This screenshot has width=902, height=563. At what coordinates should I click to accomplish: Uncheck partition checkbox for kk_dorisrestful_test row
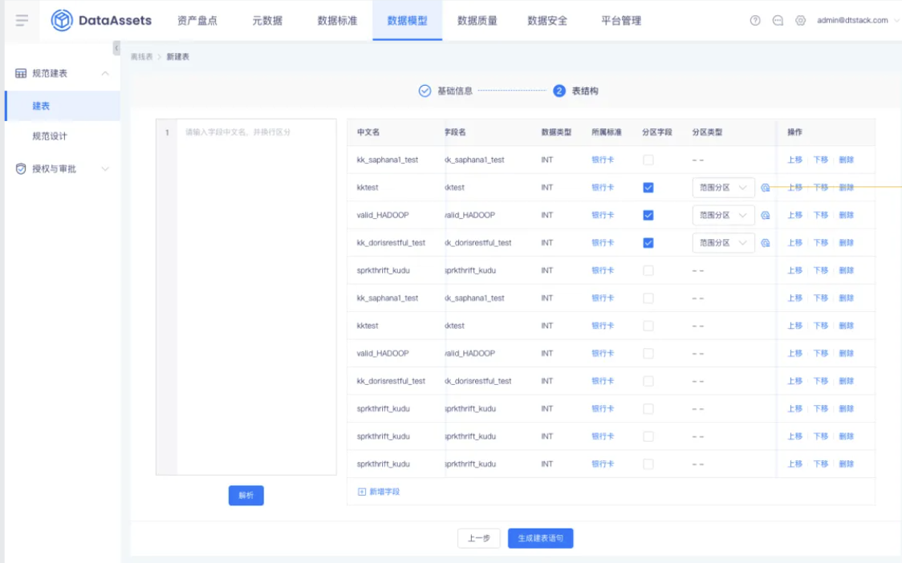(x=648, y=243)
